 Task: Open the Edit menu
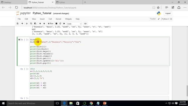coord(26,19)
